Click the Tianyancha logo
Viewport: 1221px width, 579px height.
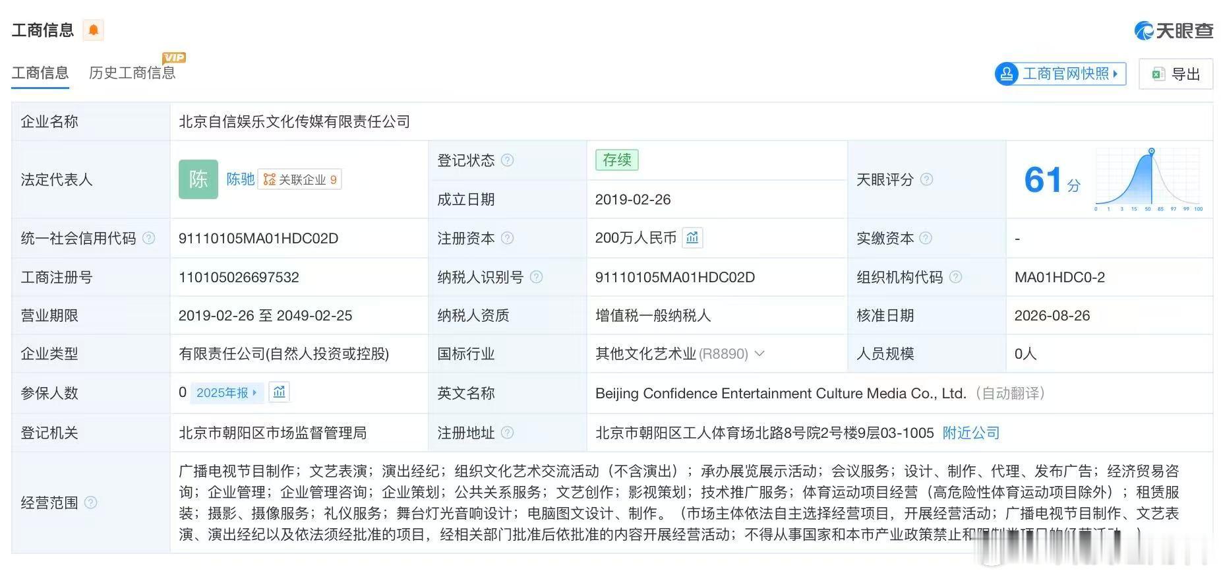coord(1174,30)
